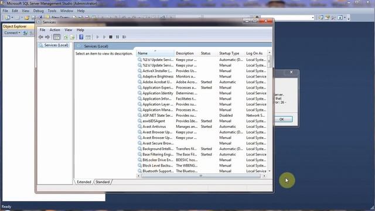The image size is (375, 211).
Task: Select the ASP.NET State Ser... service
Action: [202, 115]
